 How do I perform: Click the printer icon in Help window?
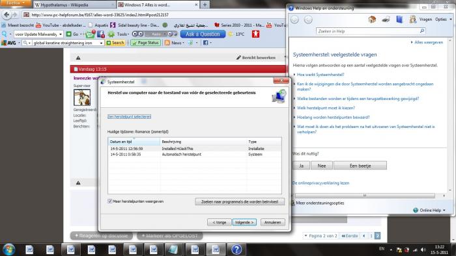pyautogui.click(x=386, y=19)
